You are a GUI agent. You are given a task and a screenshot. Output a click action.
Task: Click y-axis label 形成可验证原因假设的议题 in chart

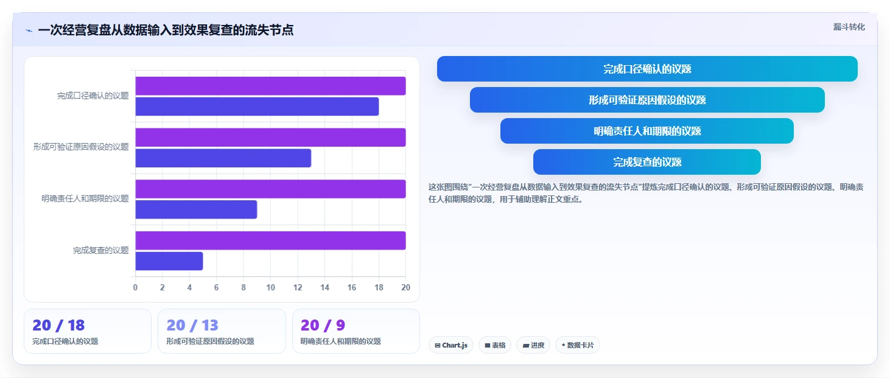point(82,147)
